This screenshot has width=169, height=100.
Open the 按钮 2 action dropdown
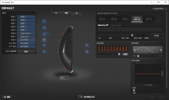(26, 20)
